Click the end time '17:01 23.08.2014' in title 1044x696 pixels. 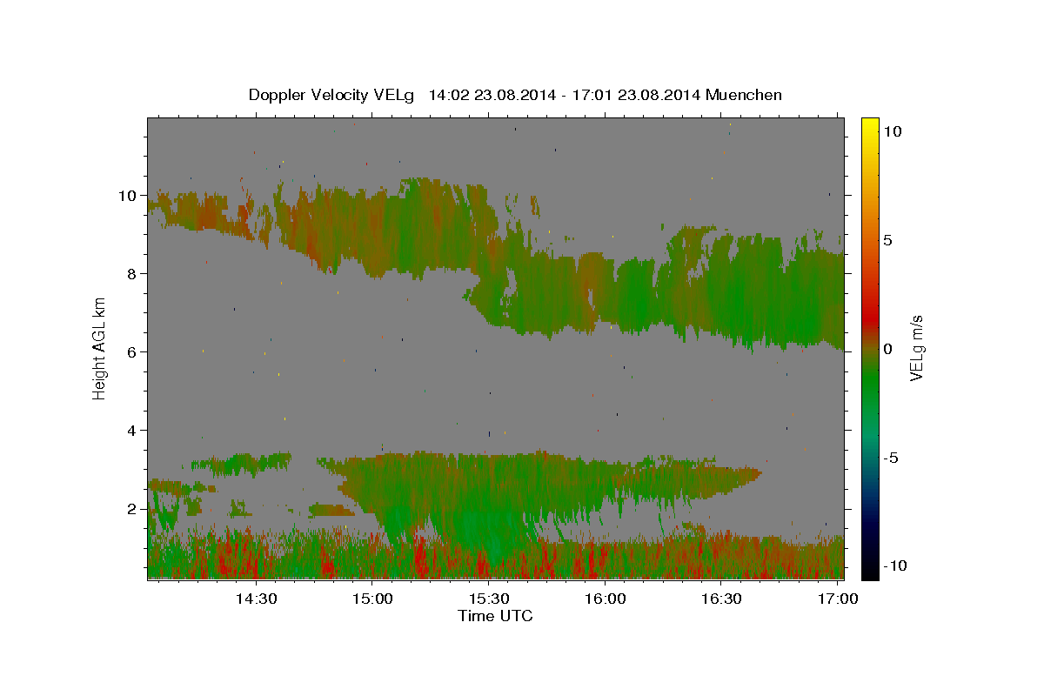636,95
